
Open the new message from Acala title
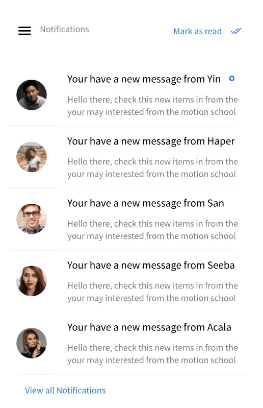coord(149,327)
